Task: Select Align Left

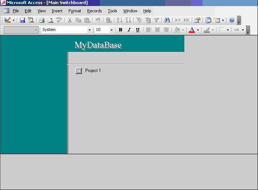Action: pyautogui.click(x=148, y=30)
